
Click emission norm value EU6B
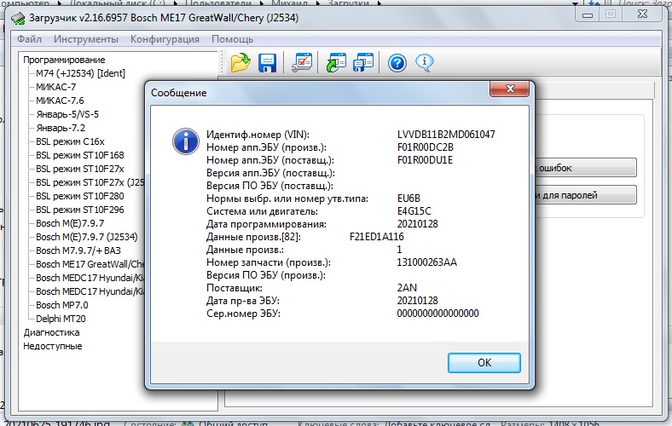coord(408,199)
